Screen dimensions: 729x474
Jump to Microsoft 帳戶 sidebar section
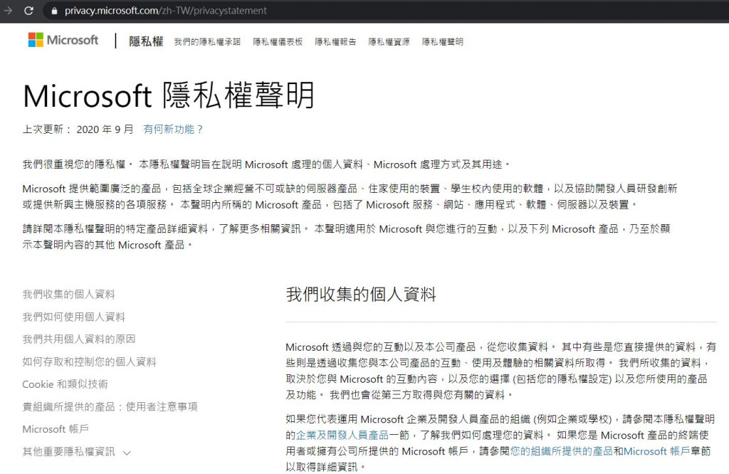(56, 429)
